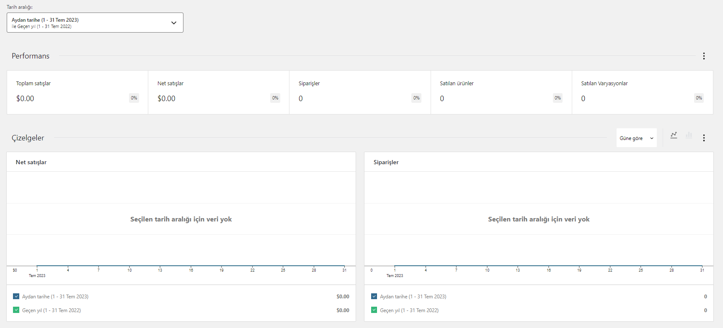
Task: Open the Satılan Varyasyonlar performance card
Action: coord(643,92)
